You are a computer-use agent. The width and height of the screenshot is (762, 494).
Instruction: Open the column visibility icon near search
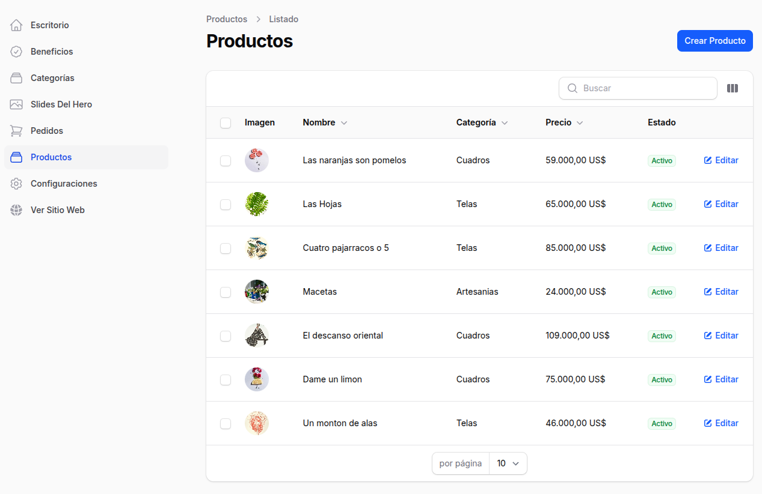(x=733, y=88)
